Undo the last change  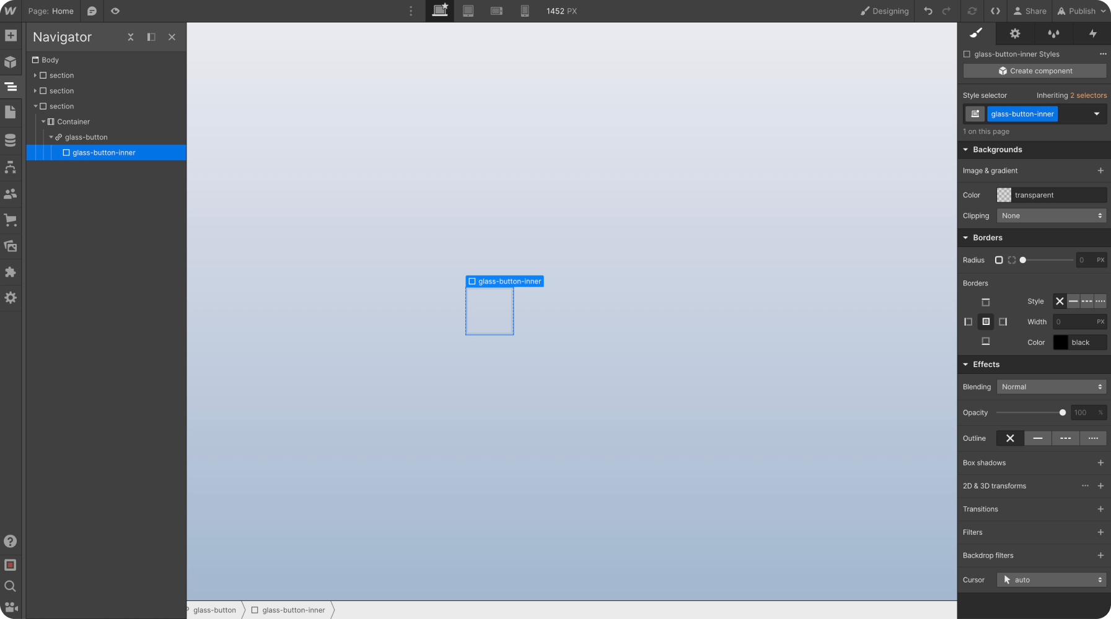pos(928,11)
